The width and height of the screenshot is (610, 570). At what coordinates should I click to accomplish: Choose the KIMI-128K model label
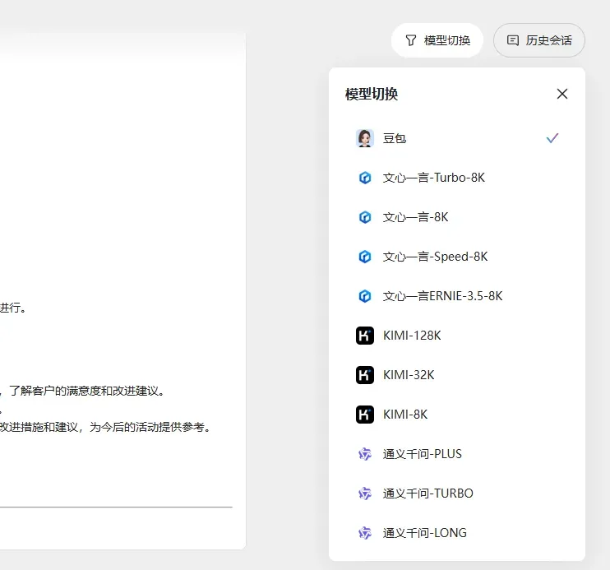412,336
